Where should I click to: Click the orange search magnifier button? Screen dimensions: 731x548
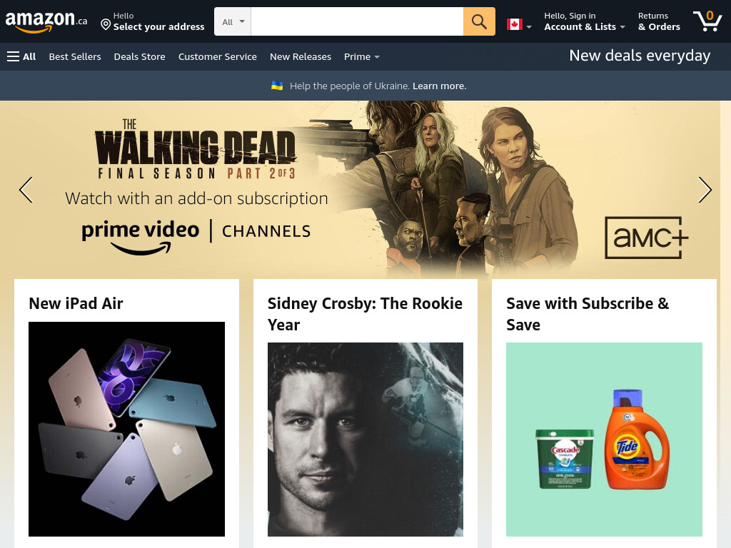point(479,21)
